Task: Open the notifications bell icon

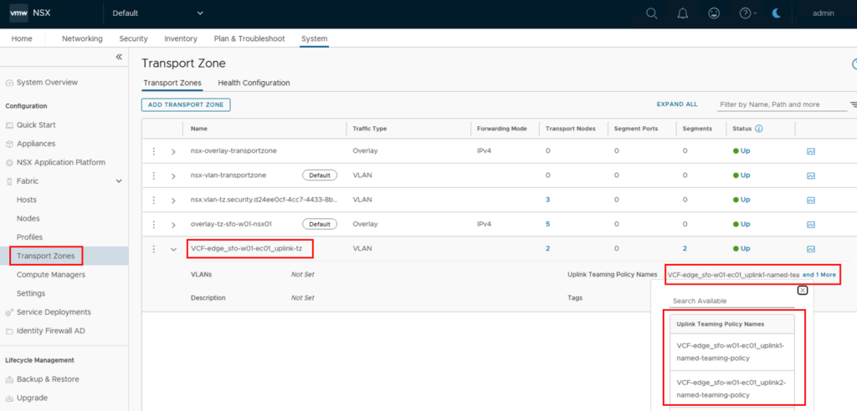Action: 683,13
